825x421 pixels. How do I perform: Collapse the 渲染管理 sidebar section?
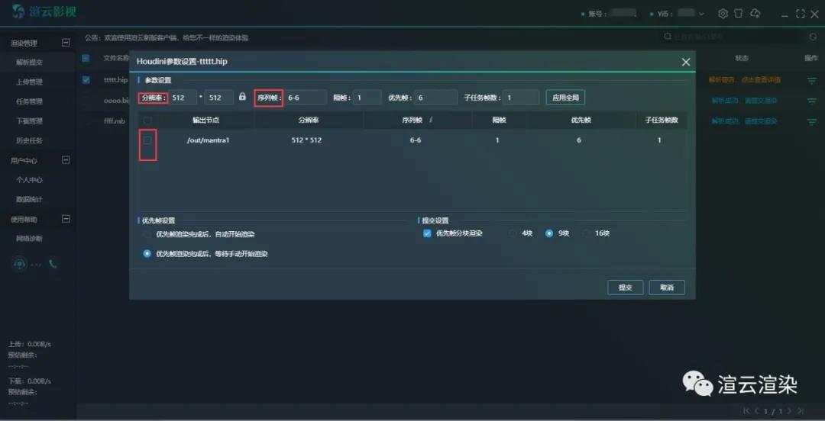click(x=66, y=43)
